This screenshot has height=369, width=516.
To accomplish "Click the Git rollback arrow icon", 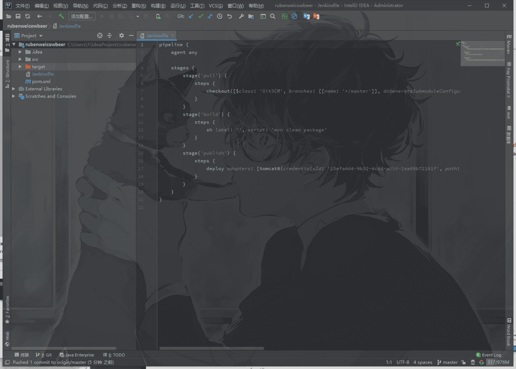I will tap(229, 16).
